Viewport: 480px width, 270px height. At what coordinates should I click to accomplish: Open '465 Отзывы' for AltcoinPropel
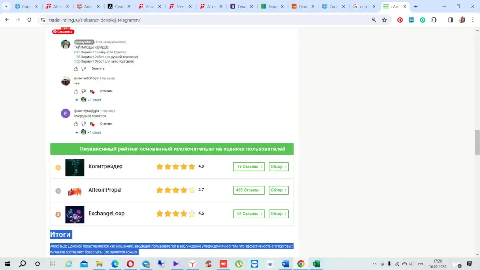click(249, 190)
